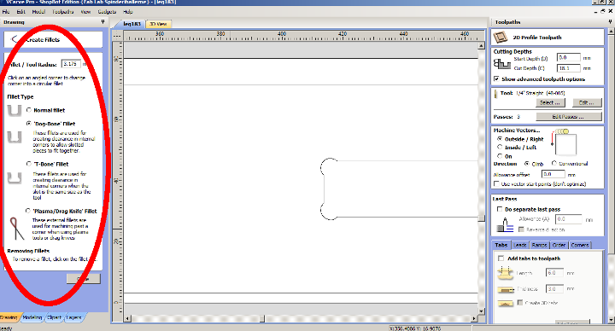Screen dimensions: 615x331
Task: Click the tab thickness diagram icon
Action: (x=505, y=289)
